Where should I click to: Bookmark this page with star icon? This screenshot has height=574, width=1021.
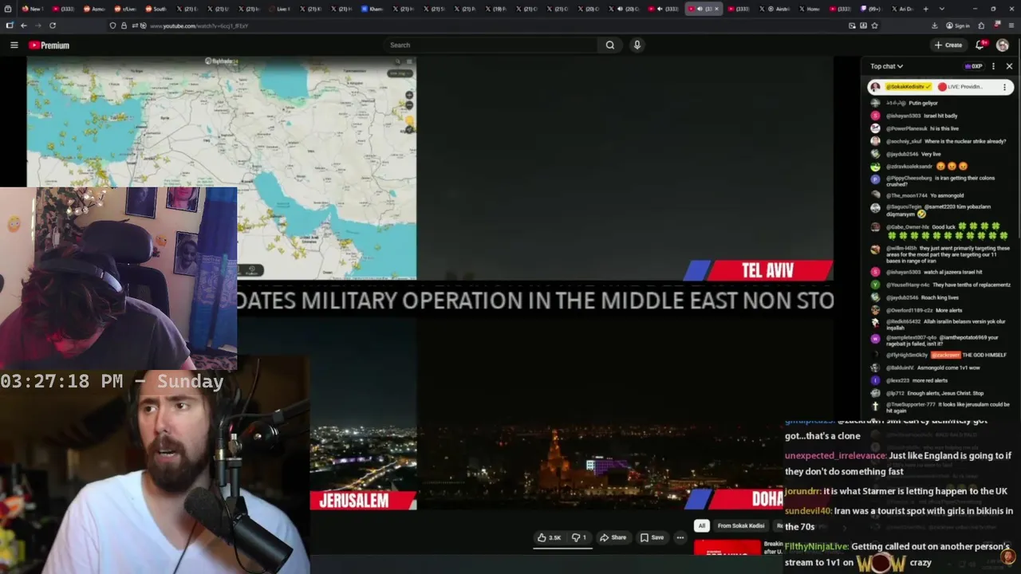coord(875,26)
